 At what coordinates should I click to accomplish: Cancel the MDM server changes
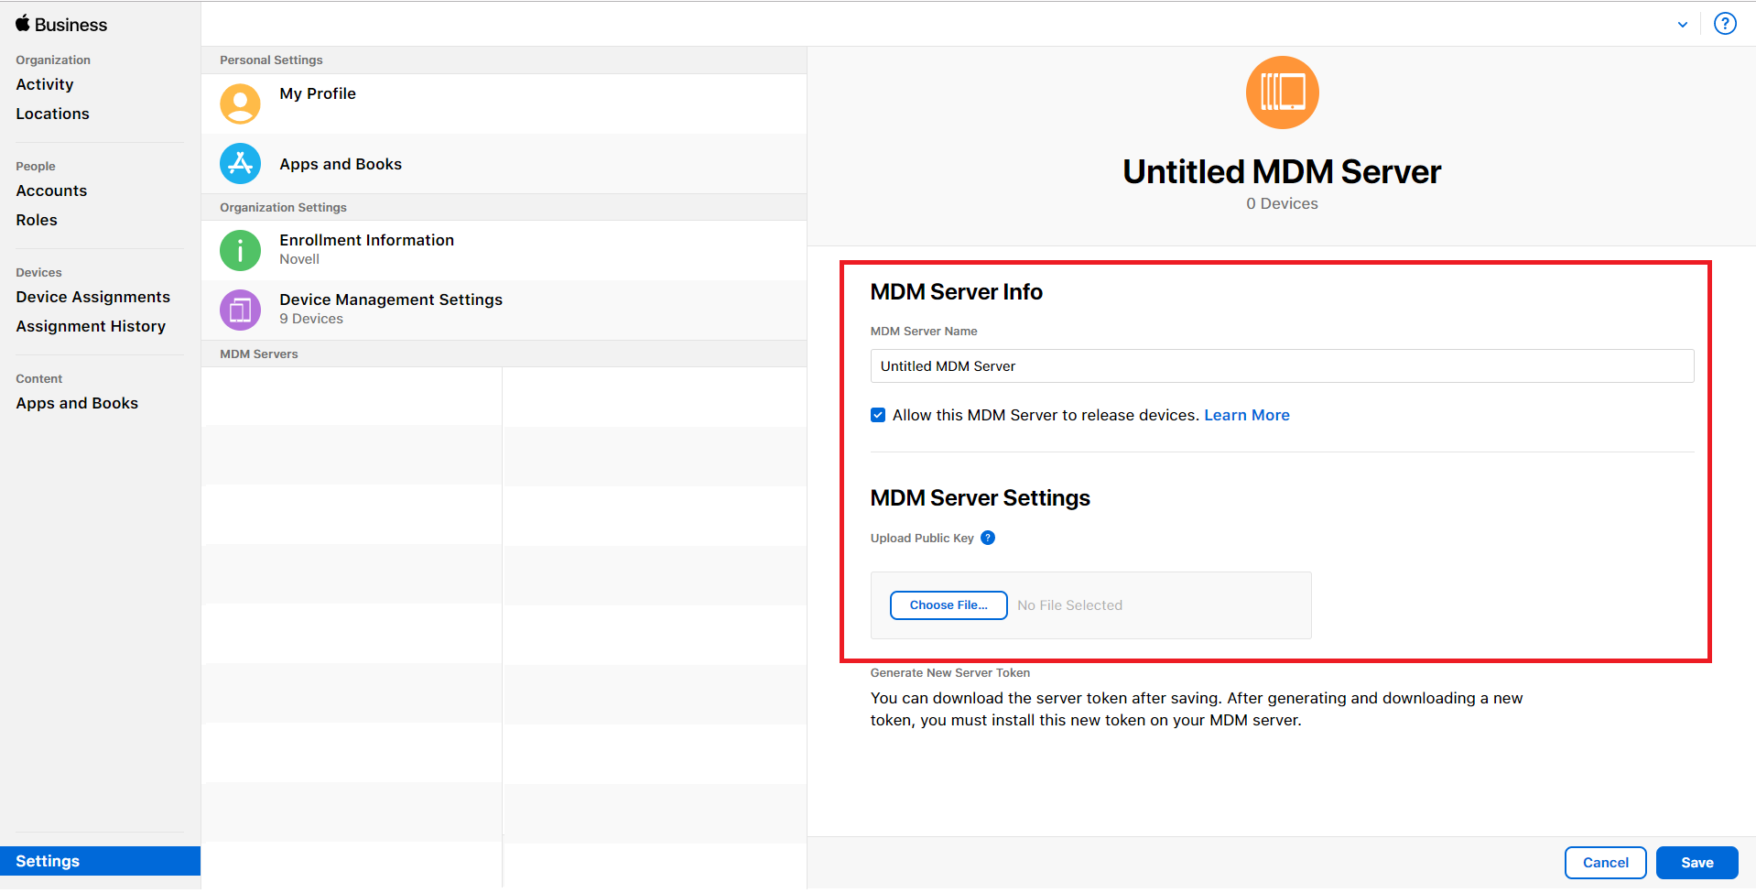tap(1605, 863)
